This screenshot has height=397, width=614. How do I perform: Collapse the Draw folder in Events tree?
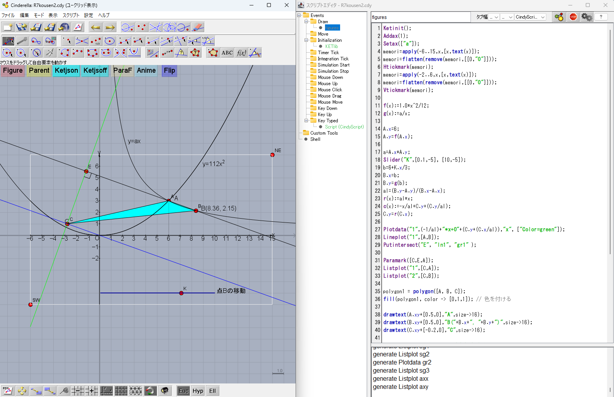pyautogui.click(x=306, y=22)
